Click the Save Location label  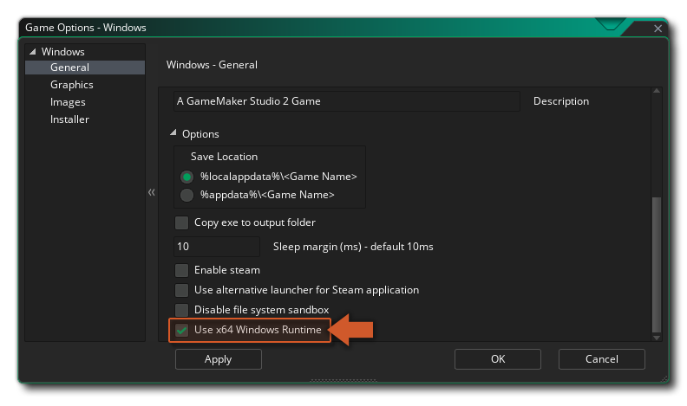tap(224, 157)
